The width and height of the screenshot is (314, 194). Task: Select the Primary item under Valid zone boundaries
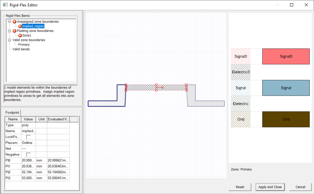click(x=24, y=45)
